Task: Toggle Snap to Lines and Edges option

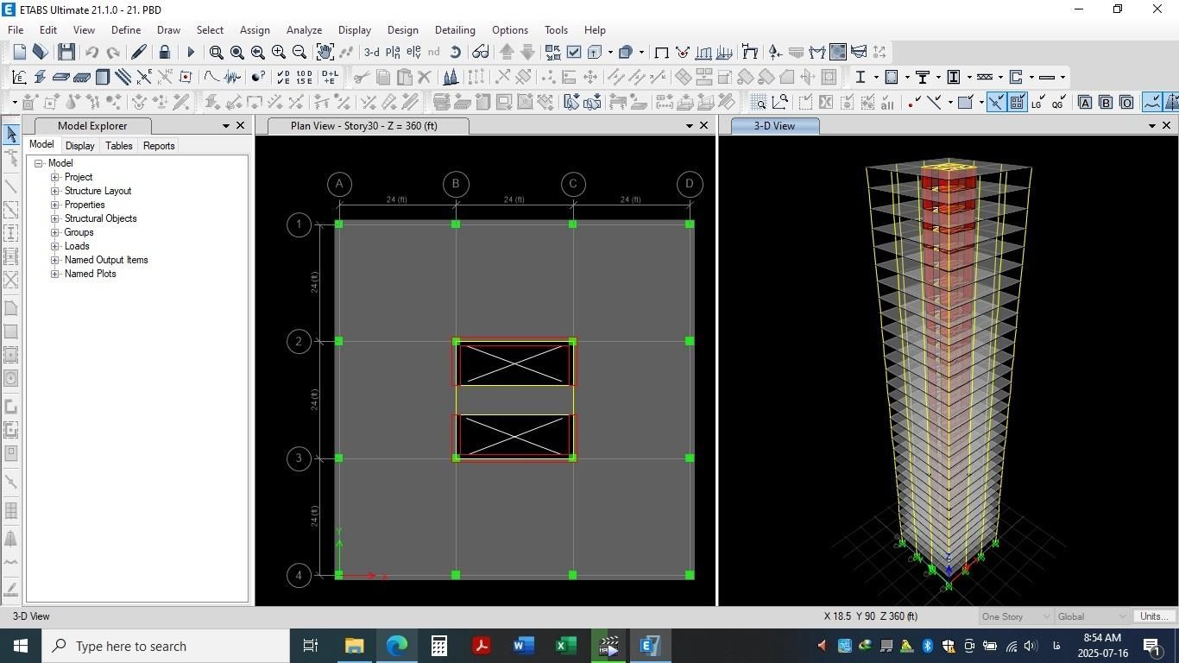Action: [x=934, y=102]
